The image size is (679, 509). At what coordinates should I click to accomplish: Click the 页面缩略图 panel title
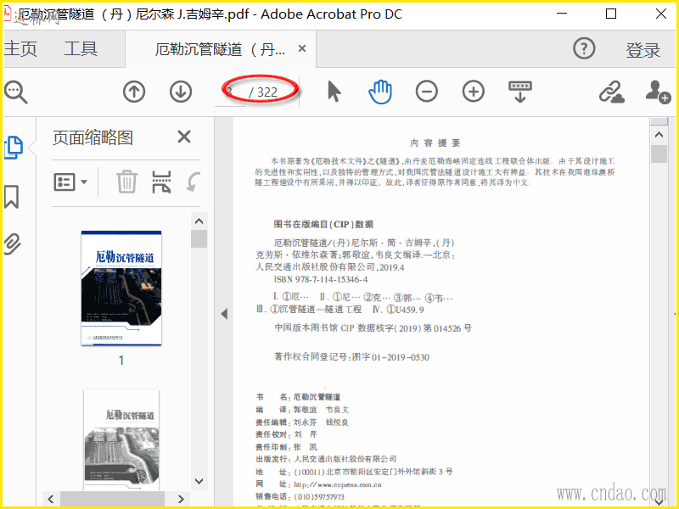(93, 137)
